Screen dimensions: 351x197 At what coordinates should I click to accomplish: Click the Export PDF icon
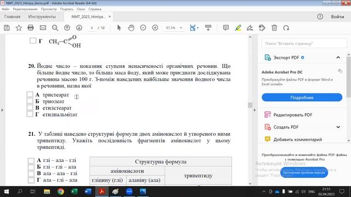pyautogui.click(x=268, y=57)
